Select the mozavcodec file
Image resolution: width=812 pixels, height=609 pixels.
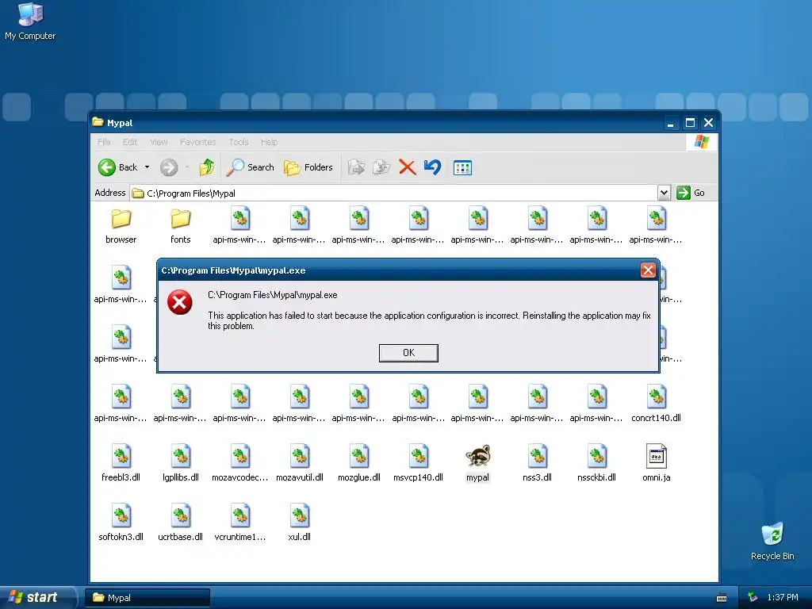click(x=240, y=463)
